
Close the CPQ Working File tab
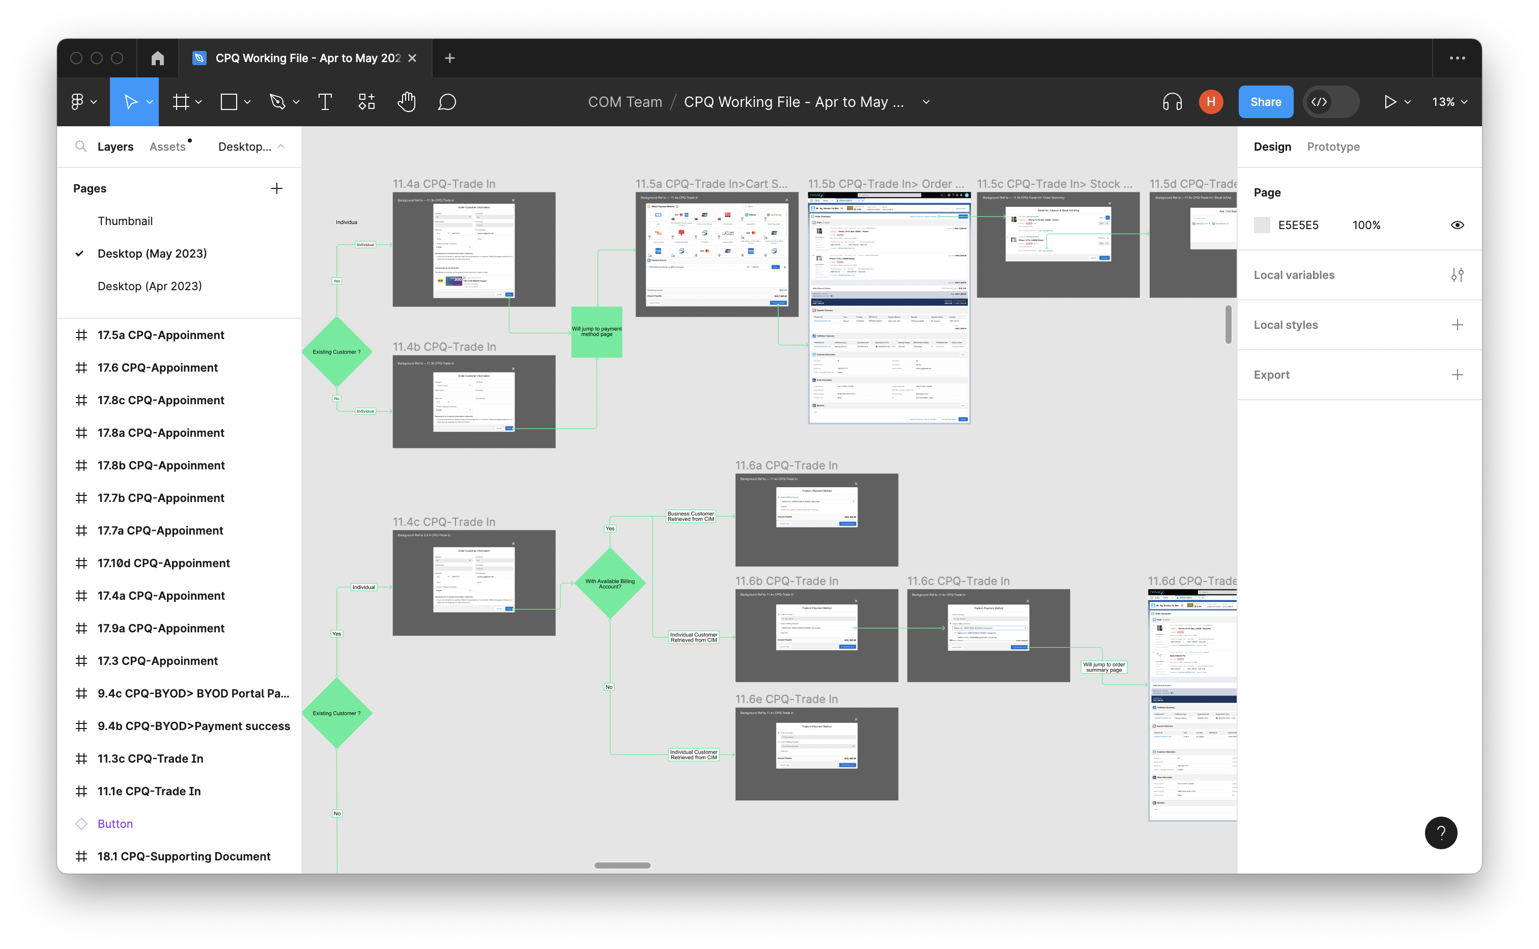point(412,58)
